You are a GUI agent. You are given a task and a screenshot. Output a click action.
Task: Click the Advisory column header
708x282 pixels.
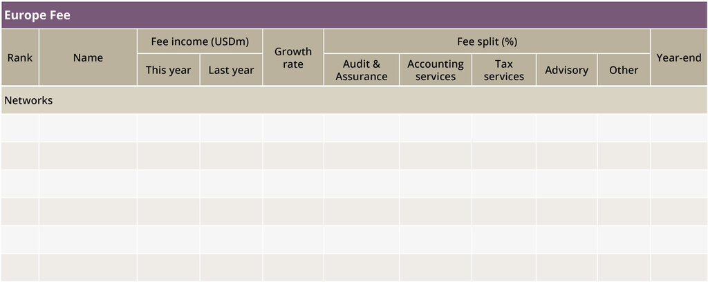click(566, 70)
